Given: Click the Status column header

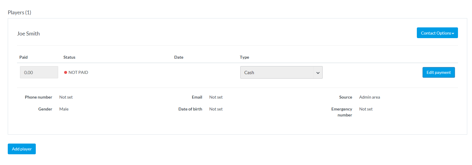Looking at the screenshot, I should (x=69, y=57).
